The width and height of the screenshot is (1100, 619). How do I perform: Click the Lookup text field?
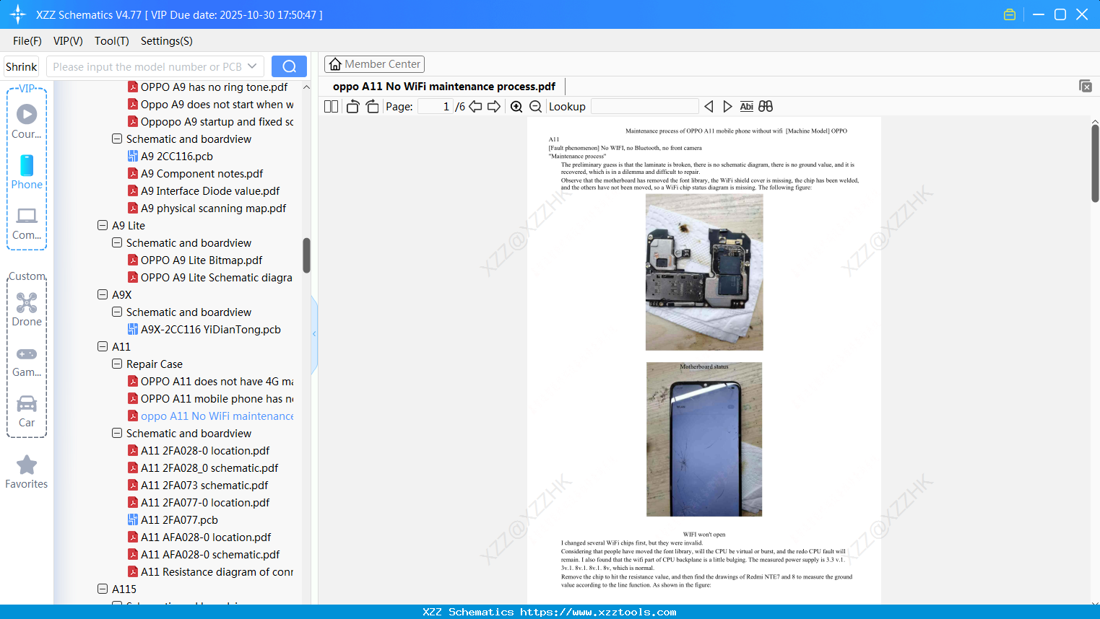[x=645, y=107]
